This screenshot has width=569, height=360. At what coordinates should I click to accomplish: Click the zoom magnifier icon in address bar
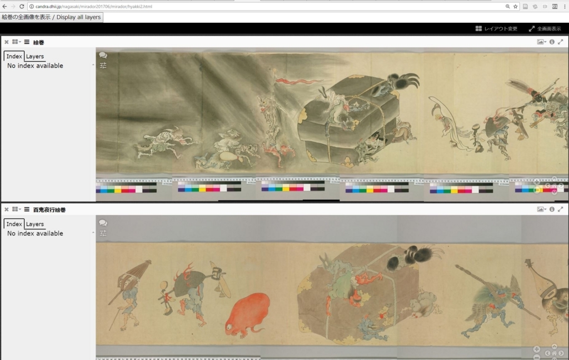point(507,7)
